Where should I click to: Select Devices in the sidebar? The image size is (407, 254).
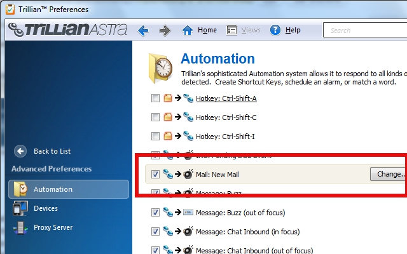(45, 208)
